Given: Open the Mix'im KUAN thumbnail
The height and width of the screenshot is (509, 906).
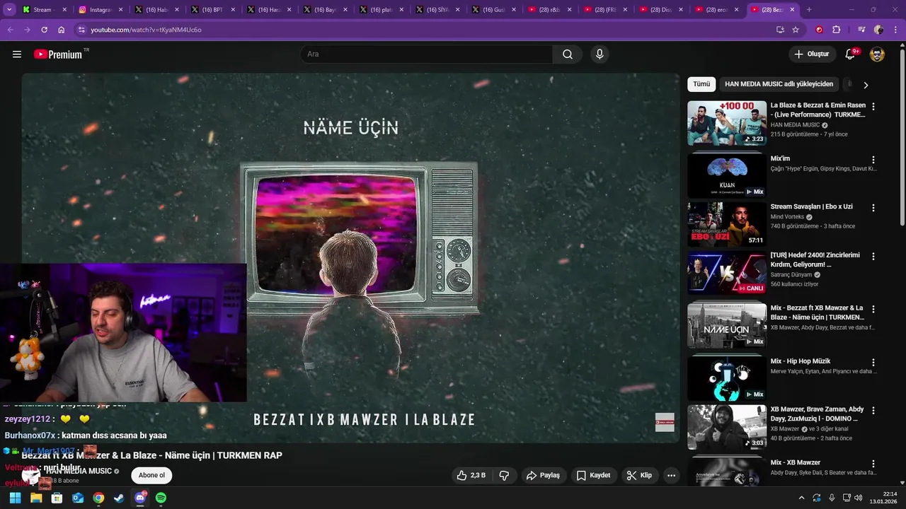Looking at the screenshot, I should coord(727,176).
